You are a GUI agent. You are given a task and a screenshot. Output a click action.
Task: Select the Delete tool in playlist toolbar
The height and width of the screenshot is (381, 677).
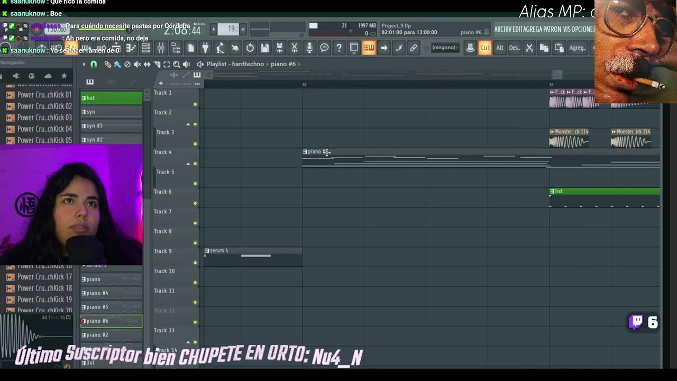[127, 64]
